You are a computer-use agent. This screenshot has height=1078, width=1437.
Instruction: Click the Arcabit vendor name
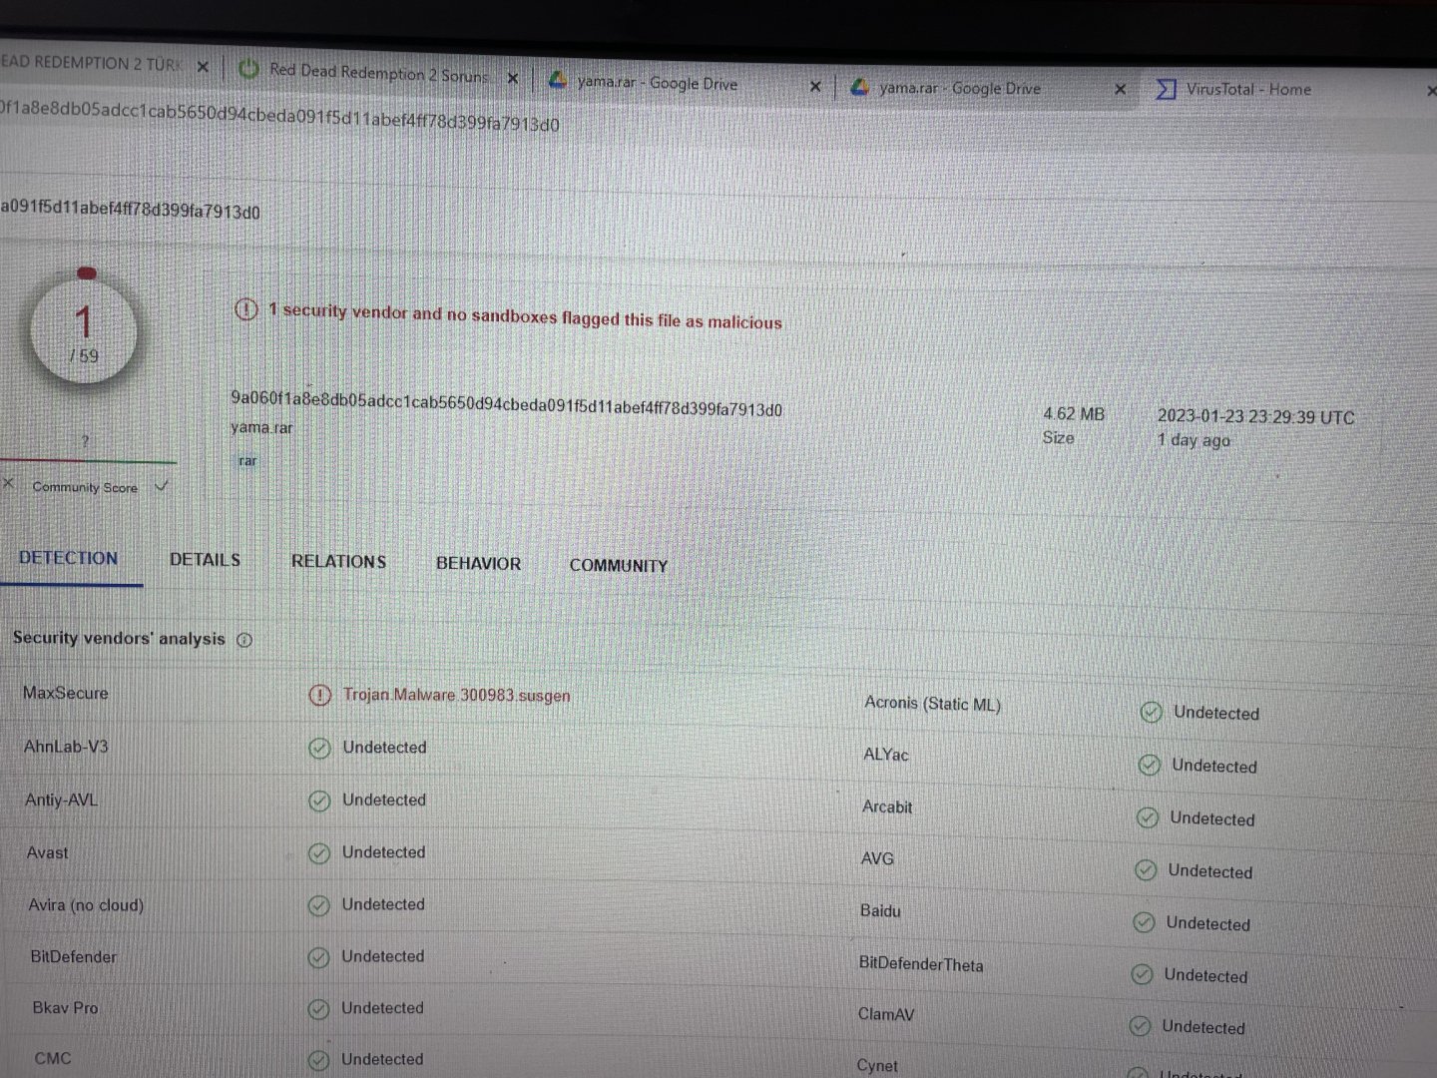887,807
